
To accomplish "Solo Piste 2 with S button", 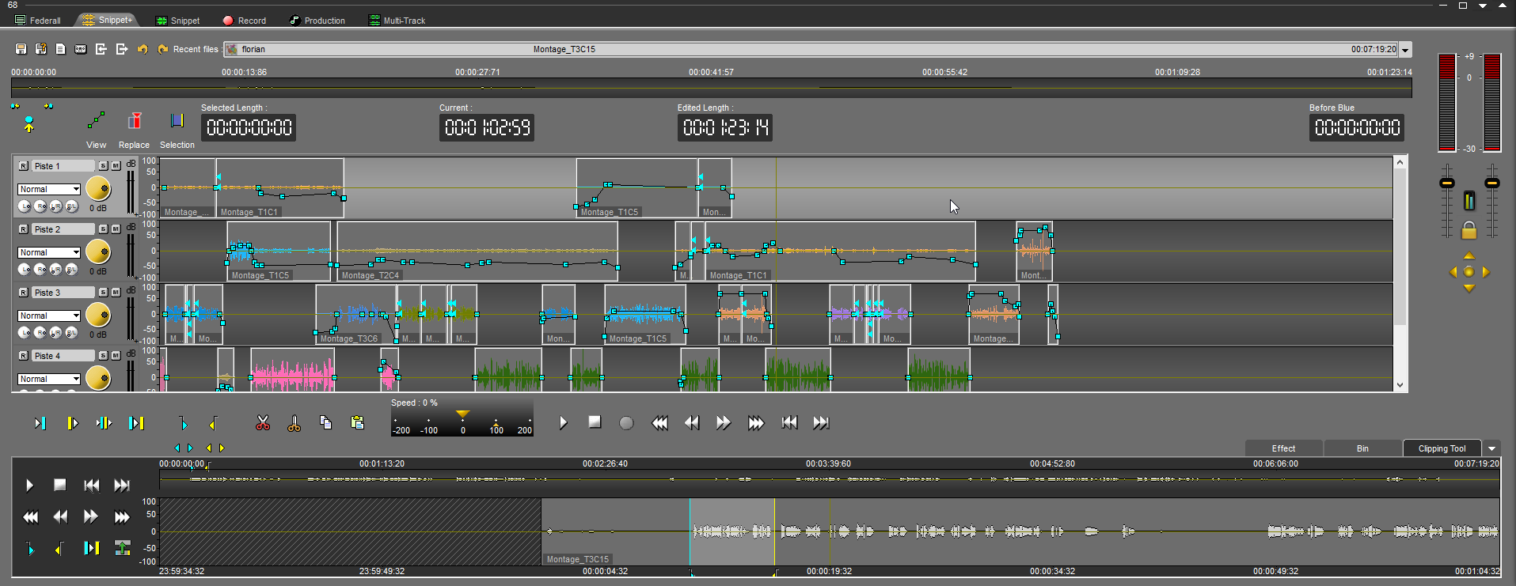I will coord(104,229).
